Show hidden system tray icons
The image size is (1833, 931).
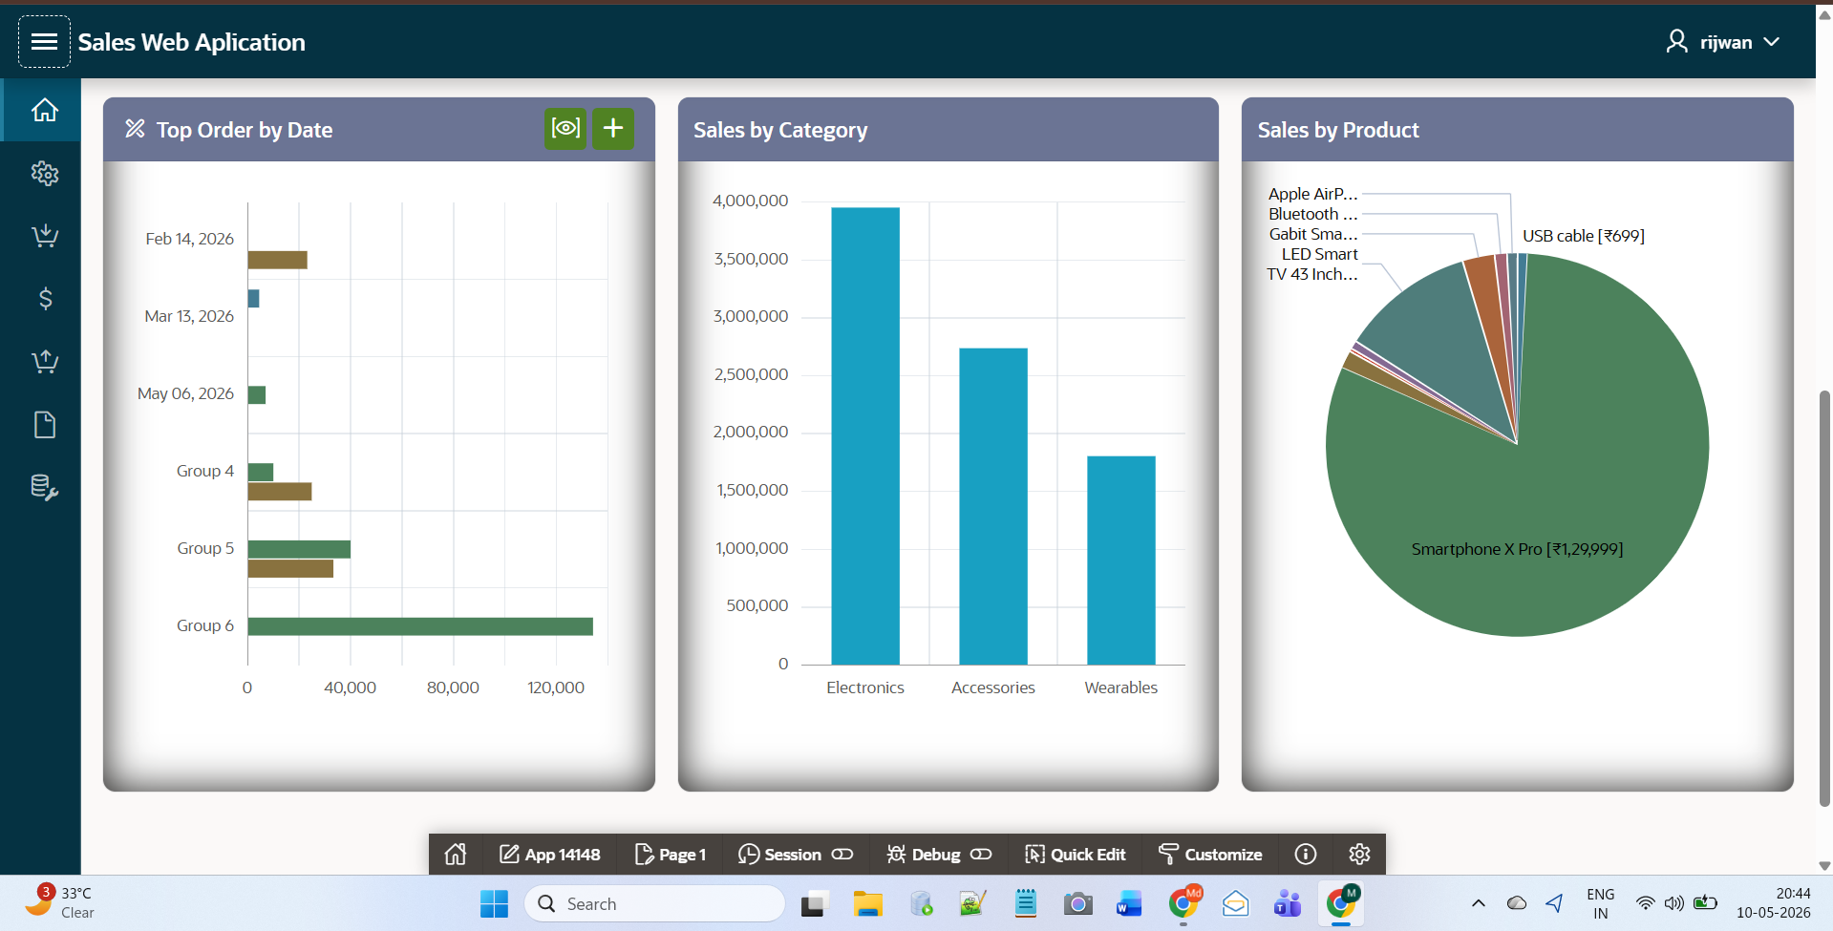pos(1478,903)
